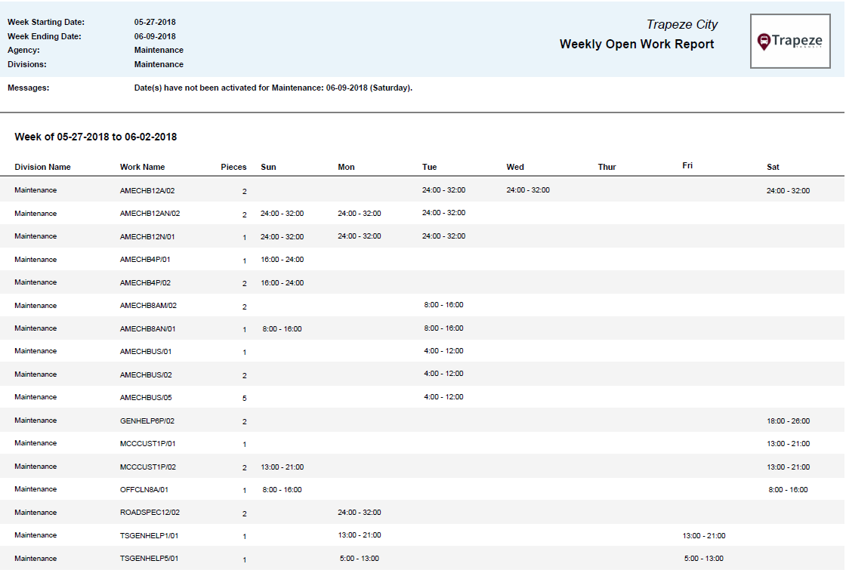
Task: Click the Pieces column header
Action: point(234,167)
